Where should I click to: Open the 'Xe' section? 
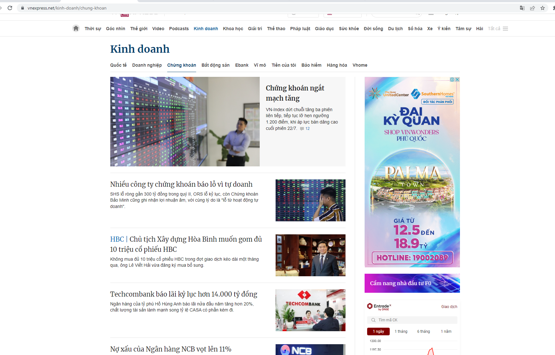coord(430,29)
